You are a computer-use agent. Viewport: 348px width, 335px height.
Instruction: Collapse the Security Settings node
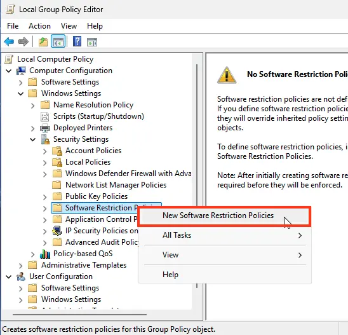pyautogui.click(x=32, y=139)
